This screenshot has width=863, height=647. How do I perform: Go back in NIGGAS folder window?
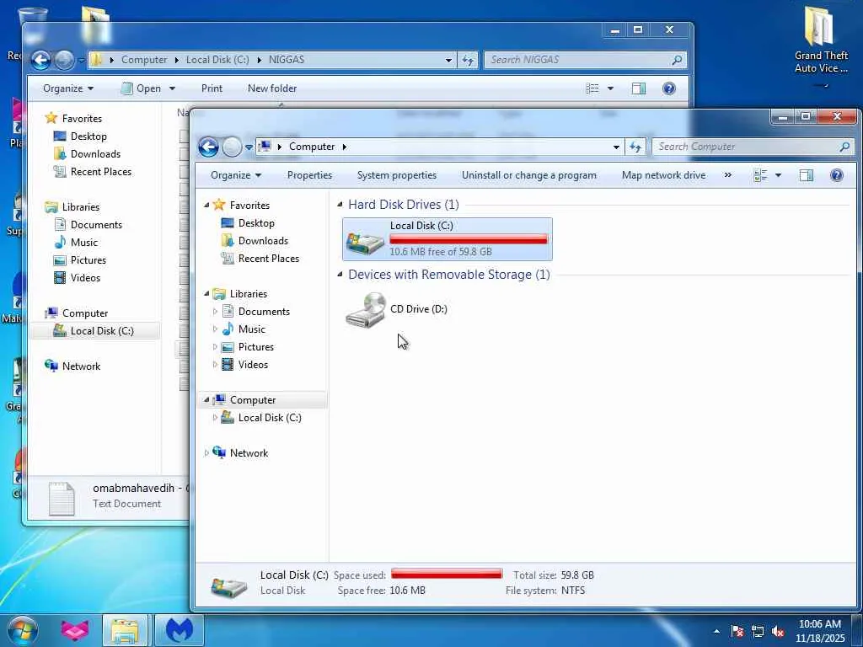point(40,60)
